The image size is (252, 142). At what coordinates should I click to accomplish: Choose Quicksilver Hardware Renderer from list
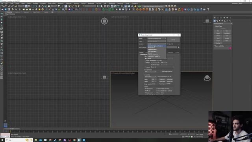point(157,46)
